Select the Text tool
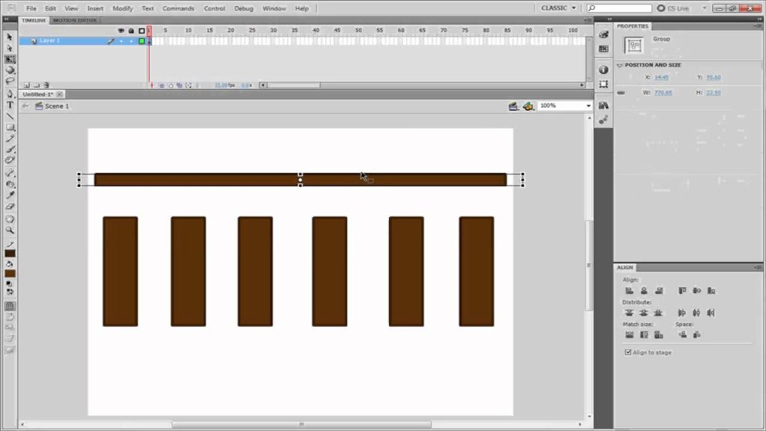766x431 pixels. point(10,105)
